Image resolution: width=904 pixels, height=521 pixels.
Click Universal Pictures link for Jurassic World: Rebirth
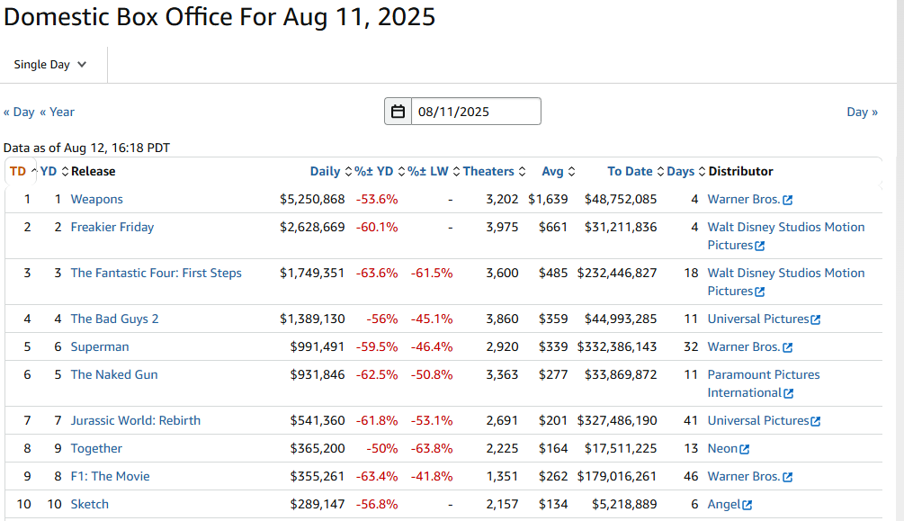tap(758, 420)
